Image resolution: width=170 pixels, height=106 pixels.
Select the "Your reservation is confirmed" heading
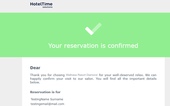[x=93, y=46]
